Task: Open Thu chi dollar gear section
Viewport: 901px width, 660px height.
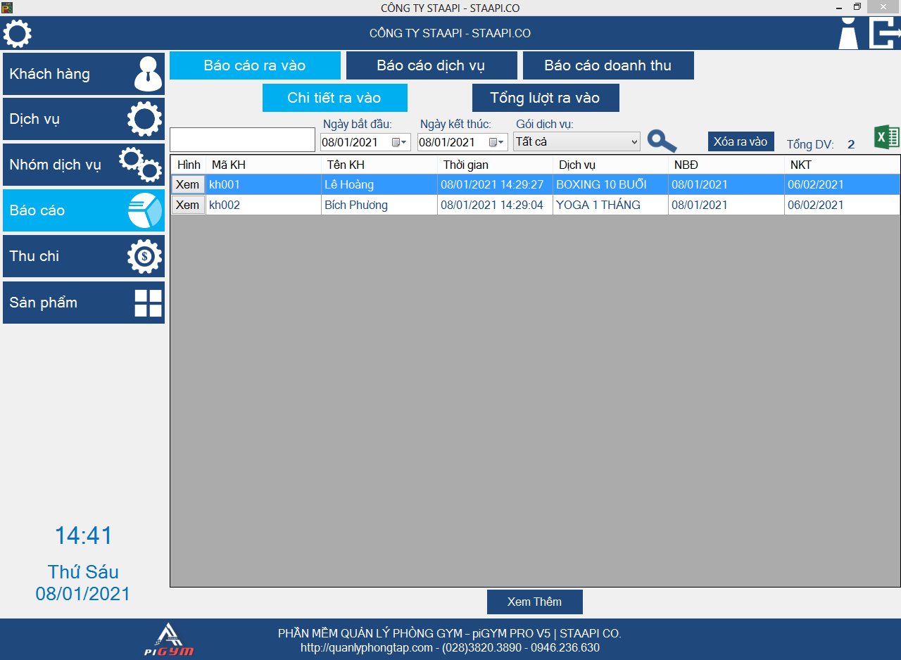Action: pyautogui.click(x=84, y=256)
